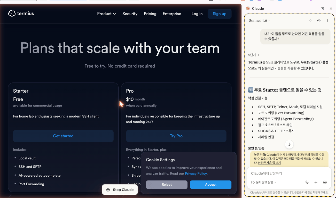Click the "when paid annually" text
The height and width of the screenshot is (198, 336).
click(x=141, y=105)
